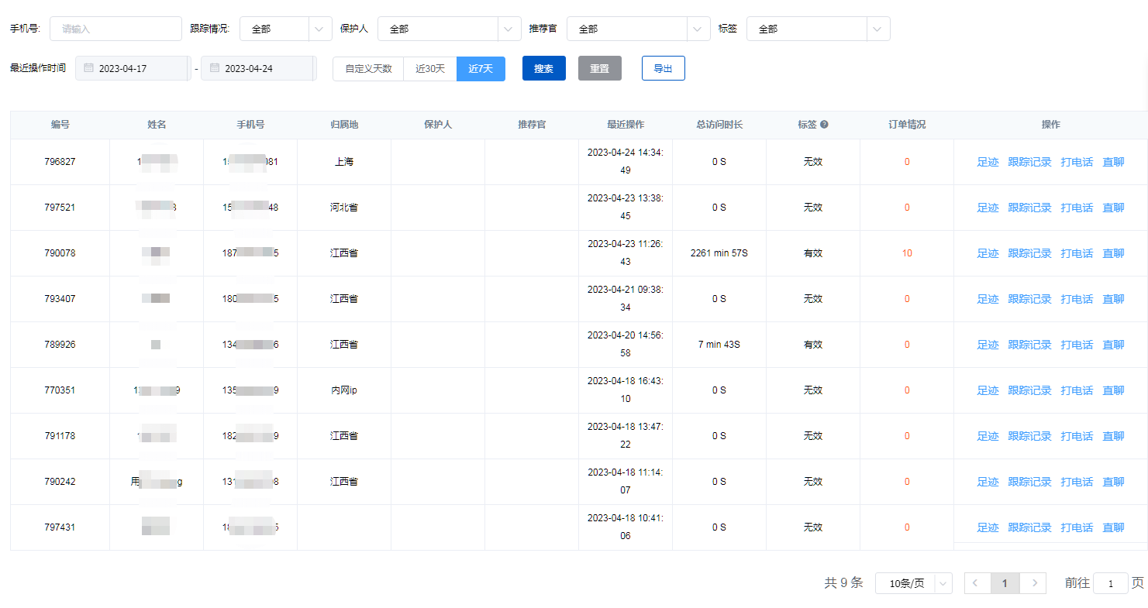1148x608 pixels.
Task: Click 打电话 for row 791178
Action: pos(1077,436)
